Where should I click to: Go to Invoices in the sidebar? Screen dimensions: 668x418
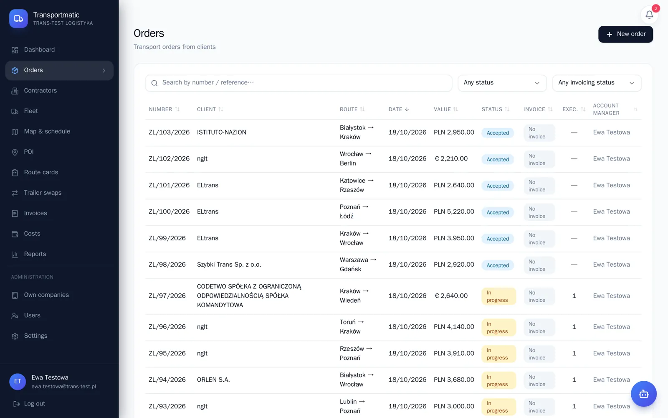coord(59,213)
